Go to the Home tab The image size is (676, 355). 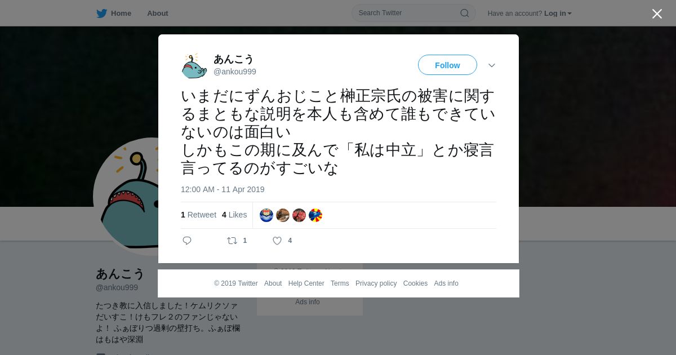(x=114, y=14)
